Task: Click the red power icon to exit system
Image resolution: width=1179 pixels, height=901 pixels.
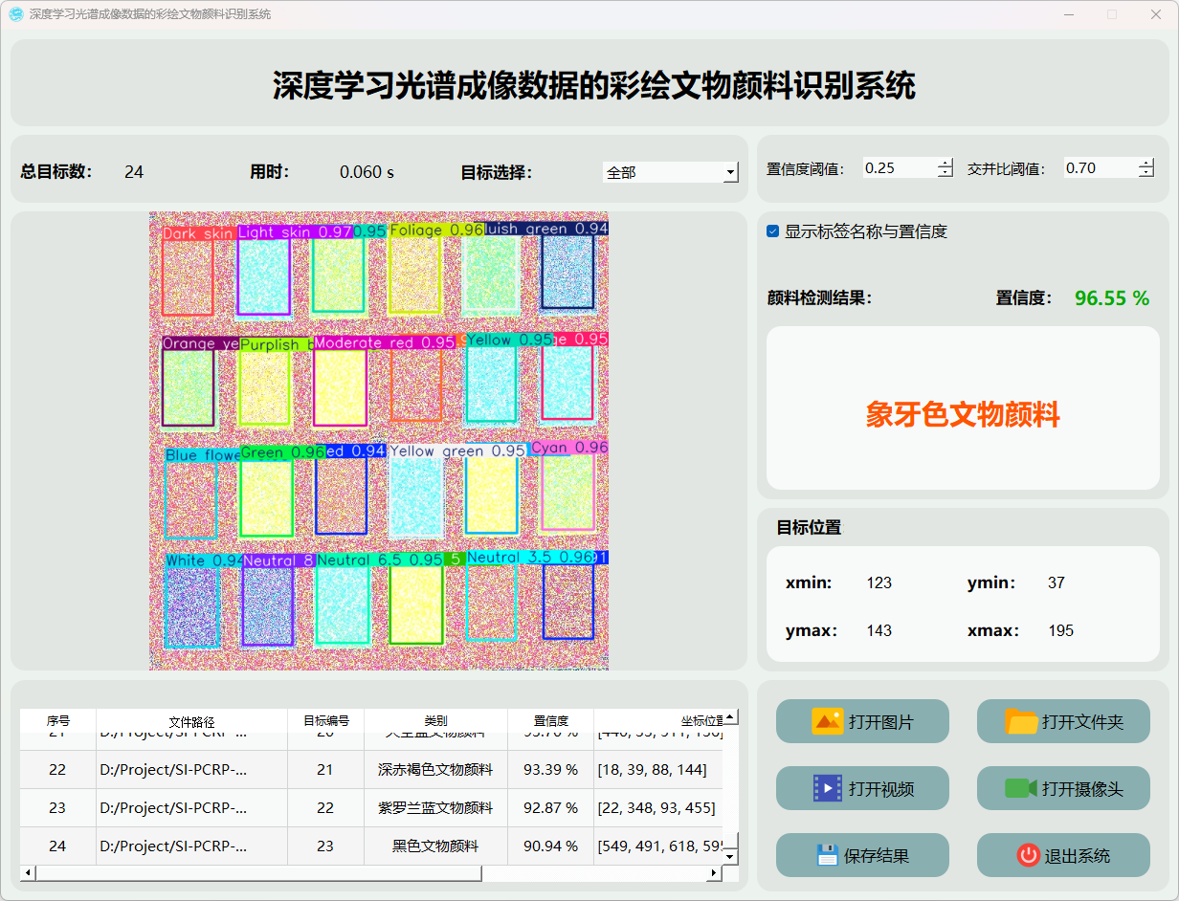Action: click(1028, 855)
